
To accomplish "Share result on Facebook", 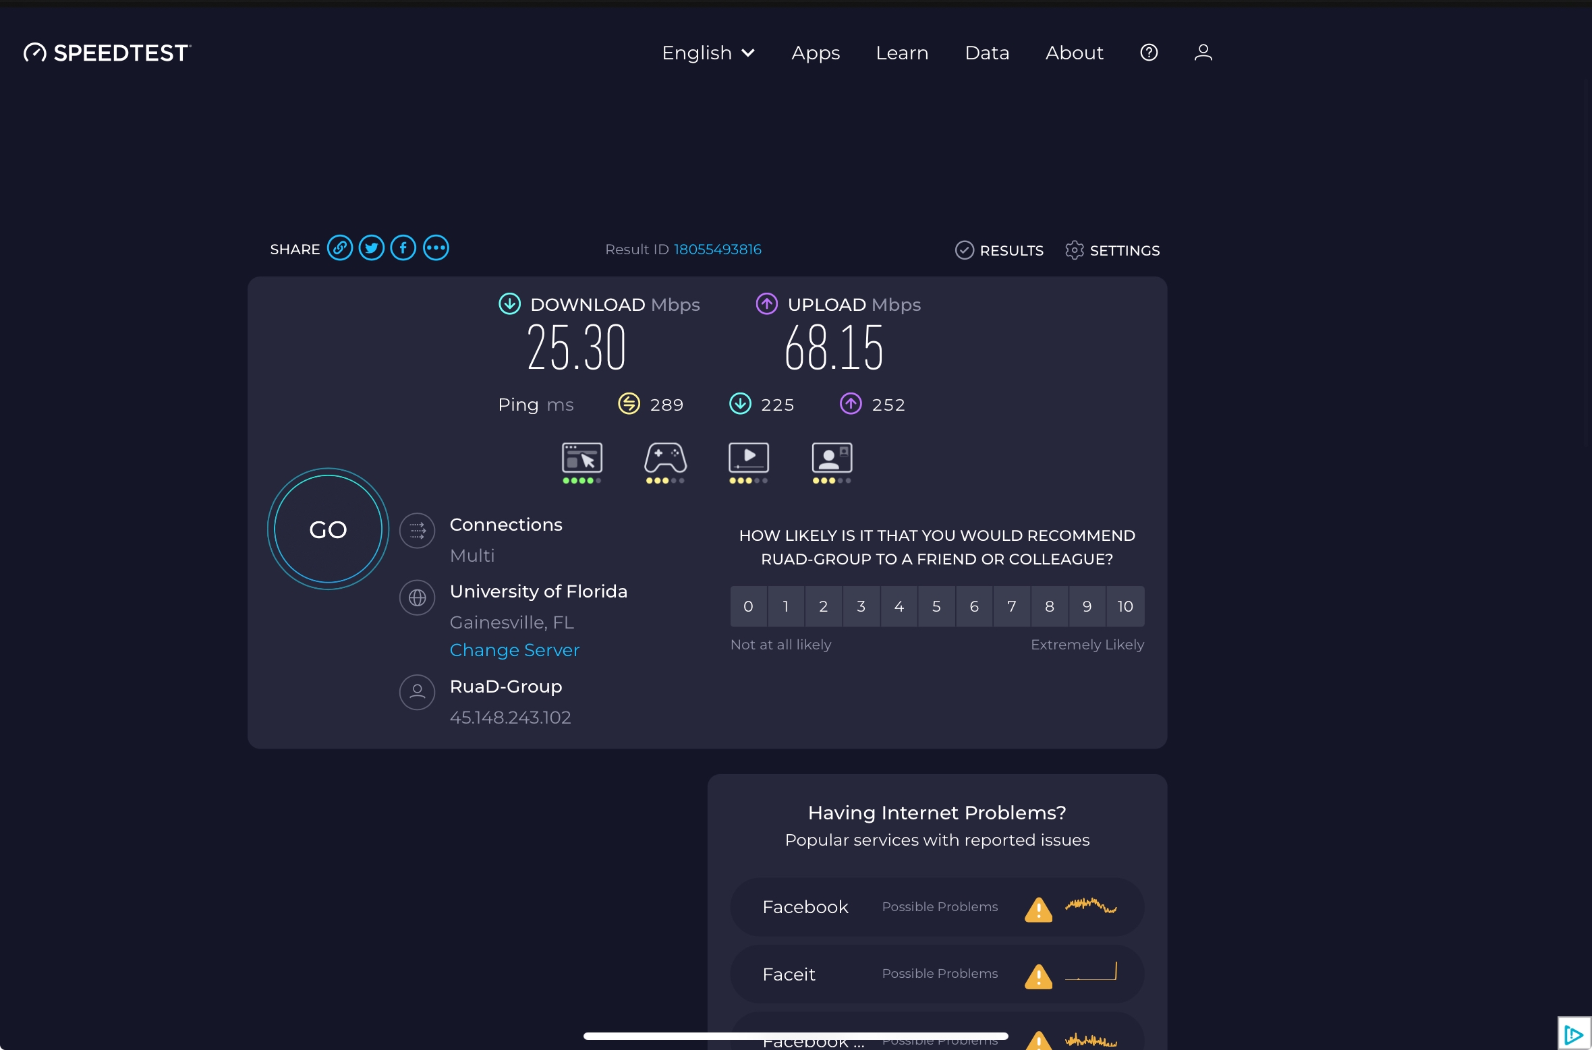I will click(x=403, y=248).
